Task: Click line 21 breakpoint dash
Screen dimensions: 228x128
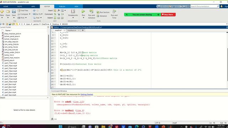Action: pos(55,70)
